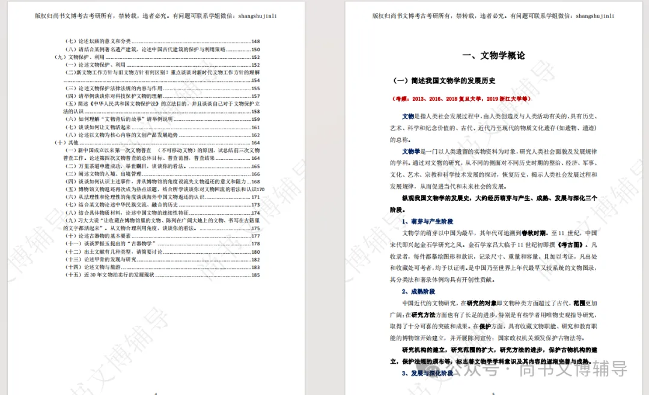Click subheading '2、成熟阶段'
The height and width of the screenshot is (395, 649).
pyautogui.click(x=418, y=292)
